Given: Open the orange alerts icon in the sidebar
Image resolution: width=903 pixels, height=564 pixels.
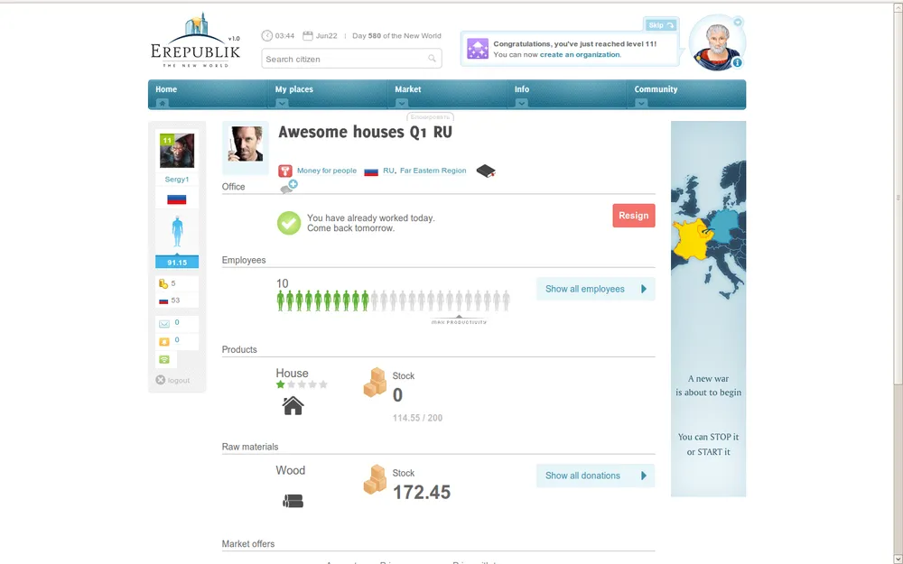Looking at the screenshot, I should (164, 341).
